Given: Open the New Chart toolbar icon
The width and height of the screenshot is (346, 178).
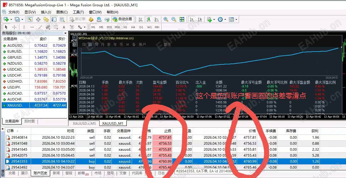Looking at the screenshot, I should [6, 19].
